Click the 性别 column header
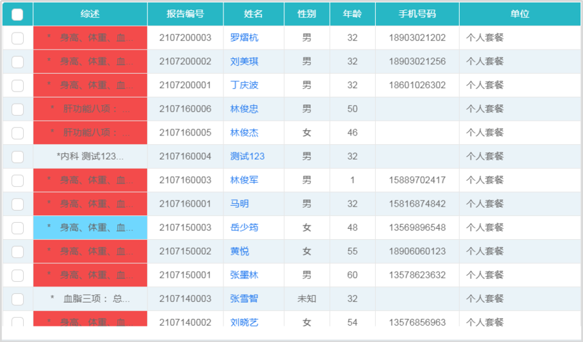Image resolution: width=583 pixels, height=342 pixels. [307, 14]
